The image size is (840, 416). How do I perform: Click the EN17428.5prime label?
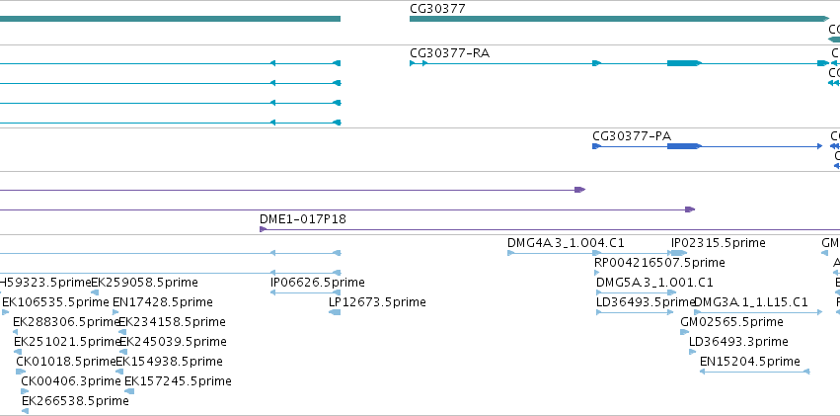[162, 302]
